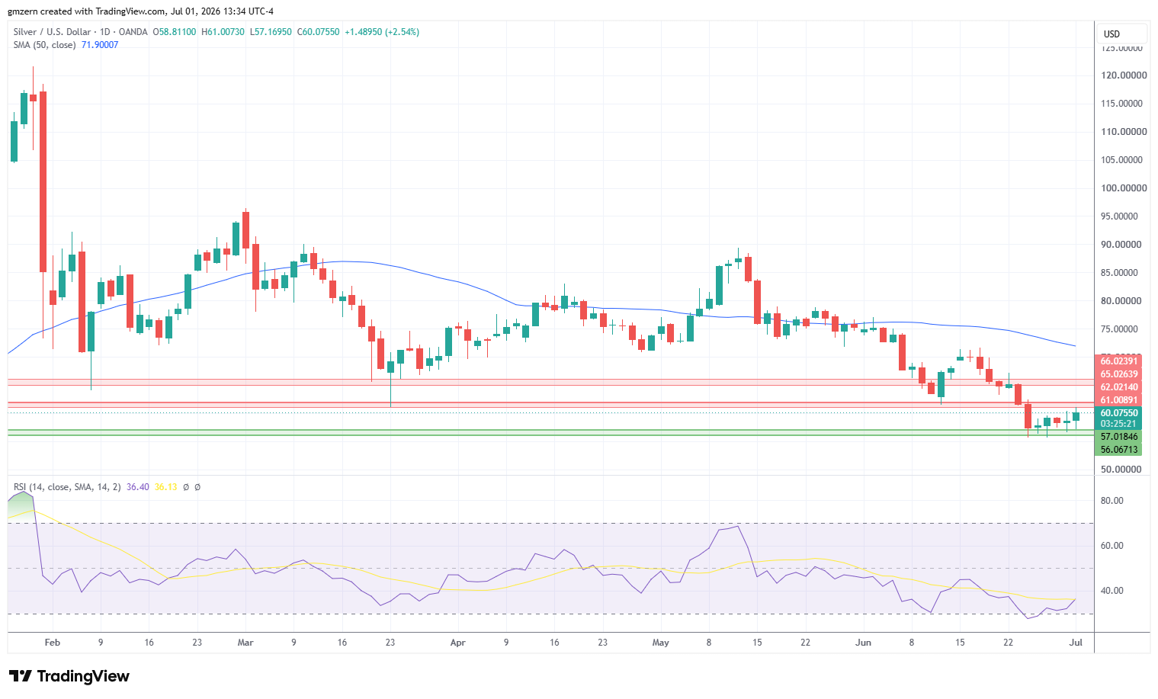Click the 56.06713 green price label
Image resolution: width=1158 pixels, height=699 pixels.
coord(1119,450)
